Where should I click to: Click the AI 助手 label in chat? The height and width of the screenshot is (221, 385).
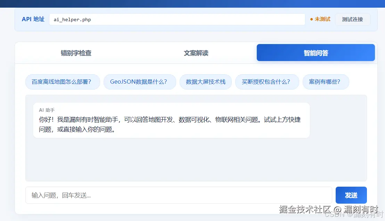coord(47,110)
